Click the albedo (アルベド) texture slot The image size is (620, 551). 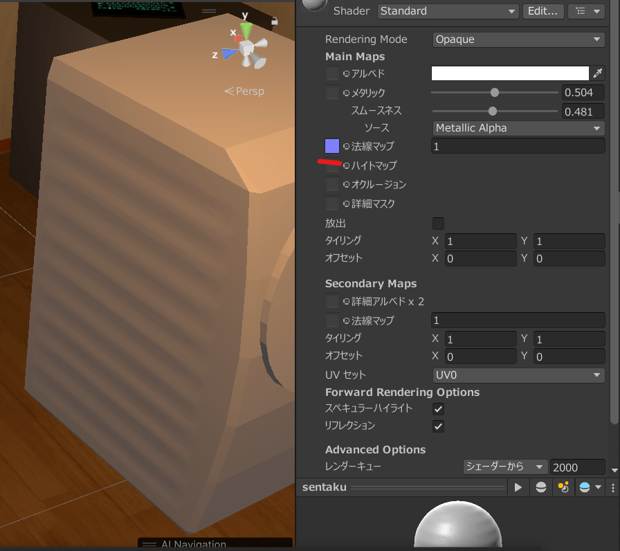(331, 73)
